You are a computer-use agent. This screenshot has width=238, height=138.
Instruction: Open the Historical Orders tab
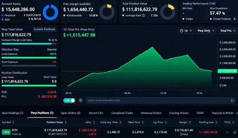click(151, 113)
